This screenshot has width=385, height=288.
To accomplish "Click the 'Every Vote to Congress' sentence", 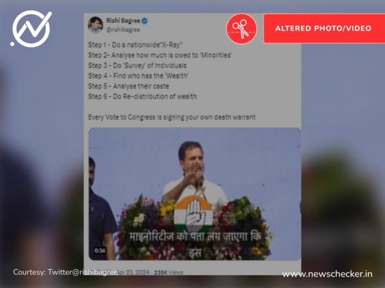I will [x=171, y=117].
